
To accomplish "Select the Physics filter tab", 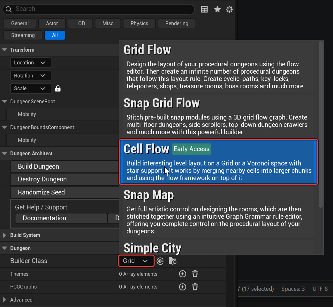I will click(x=139, y=23).
